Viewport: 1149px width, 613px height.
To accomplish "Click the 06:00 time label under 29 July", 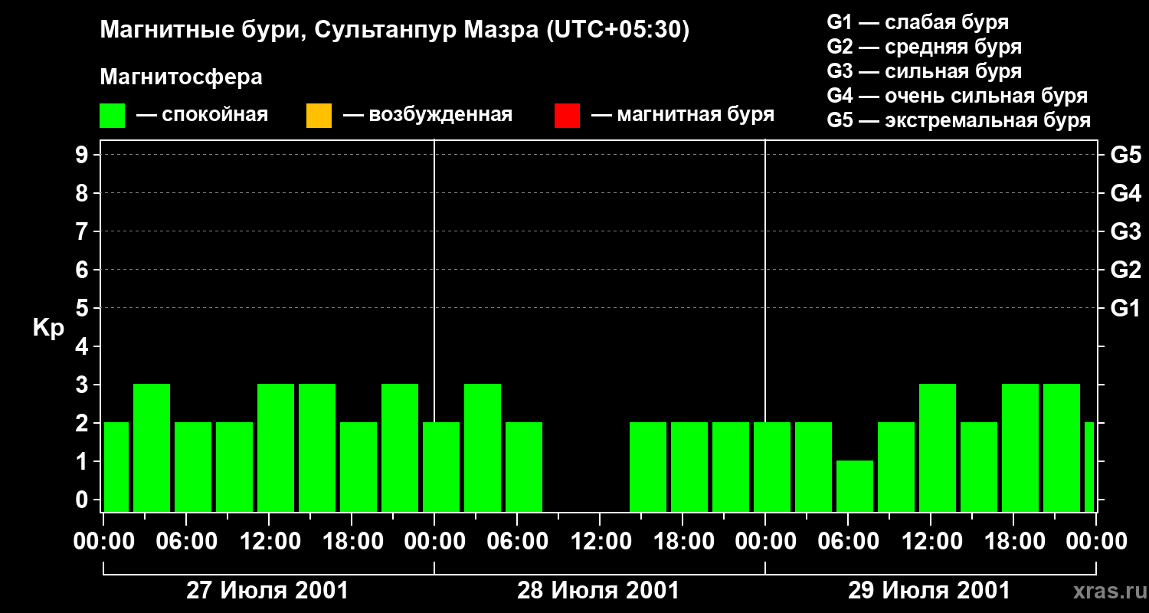I will click(848, 542).
